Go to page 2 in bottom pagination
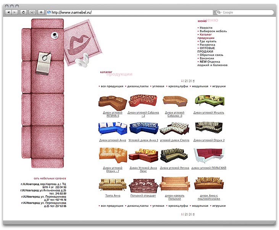 coord(186,214)
